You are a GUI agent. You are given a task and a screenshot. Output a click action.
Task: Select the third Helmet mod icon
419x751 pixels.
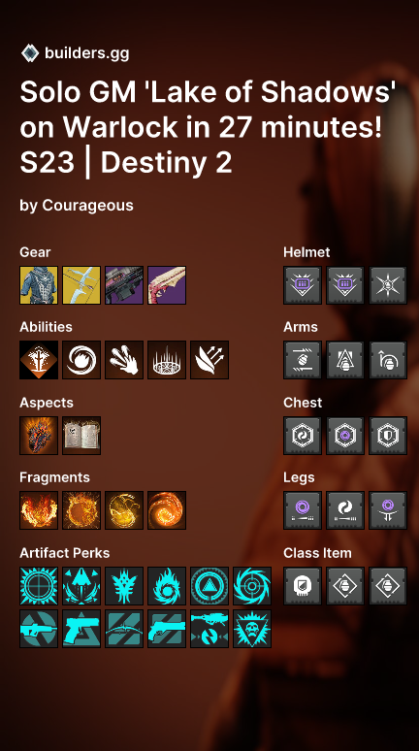tap(388, 285)
